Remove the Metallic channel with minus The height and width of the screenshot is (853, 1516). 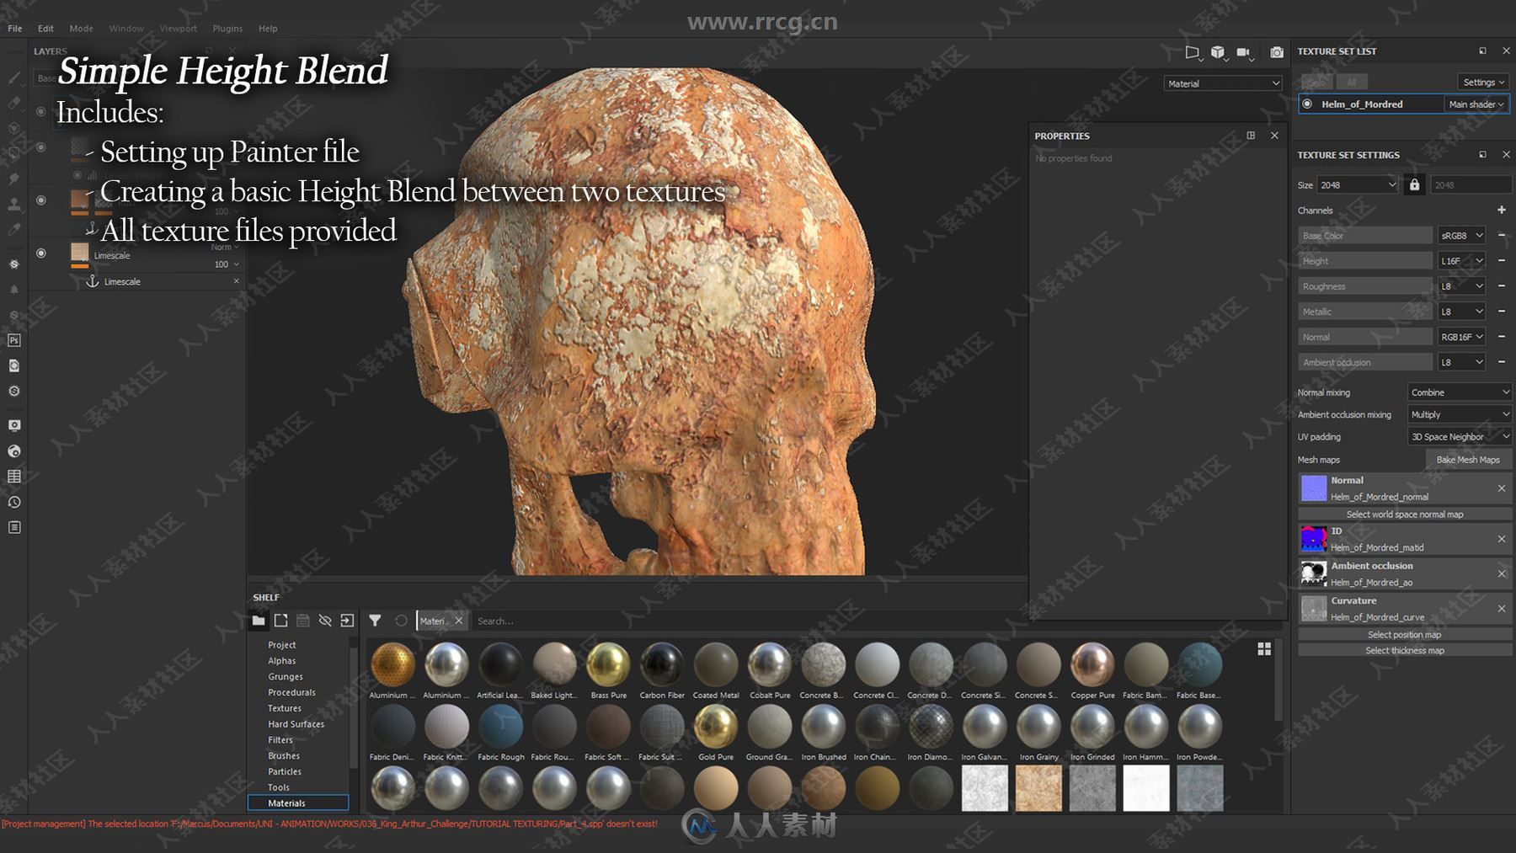tap(1501, 311)
